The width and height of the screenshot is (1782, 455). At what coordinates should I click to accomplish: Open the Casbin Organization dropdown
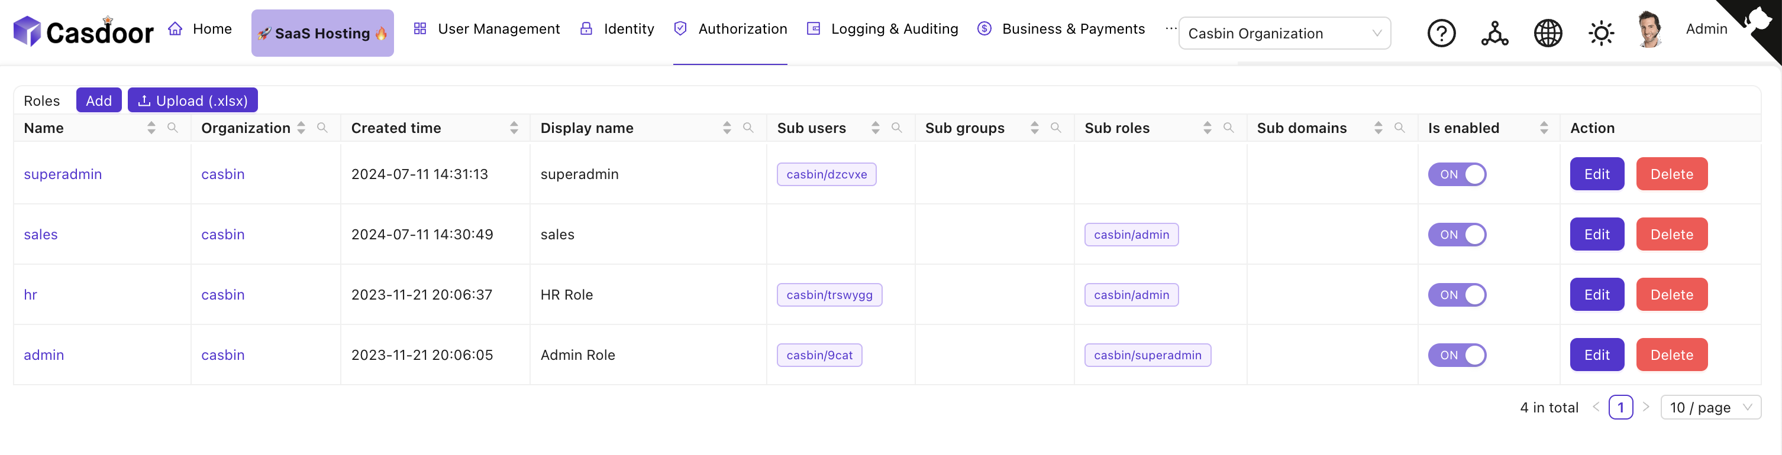pyautogui.click(x=1284, y=33)
